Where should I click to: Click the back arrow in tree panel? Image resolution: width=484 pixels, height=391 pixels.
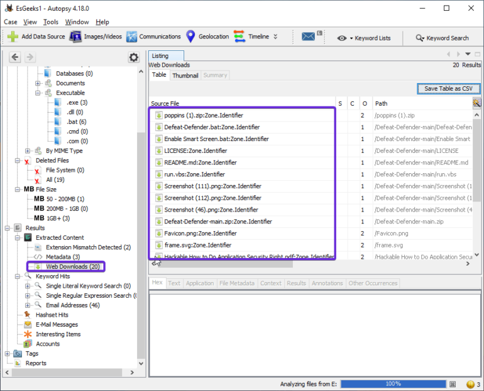coord(16,57)
